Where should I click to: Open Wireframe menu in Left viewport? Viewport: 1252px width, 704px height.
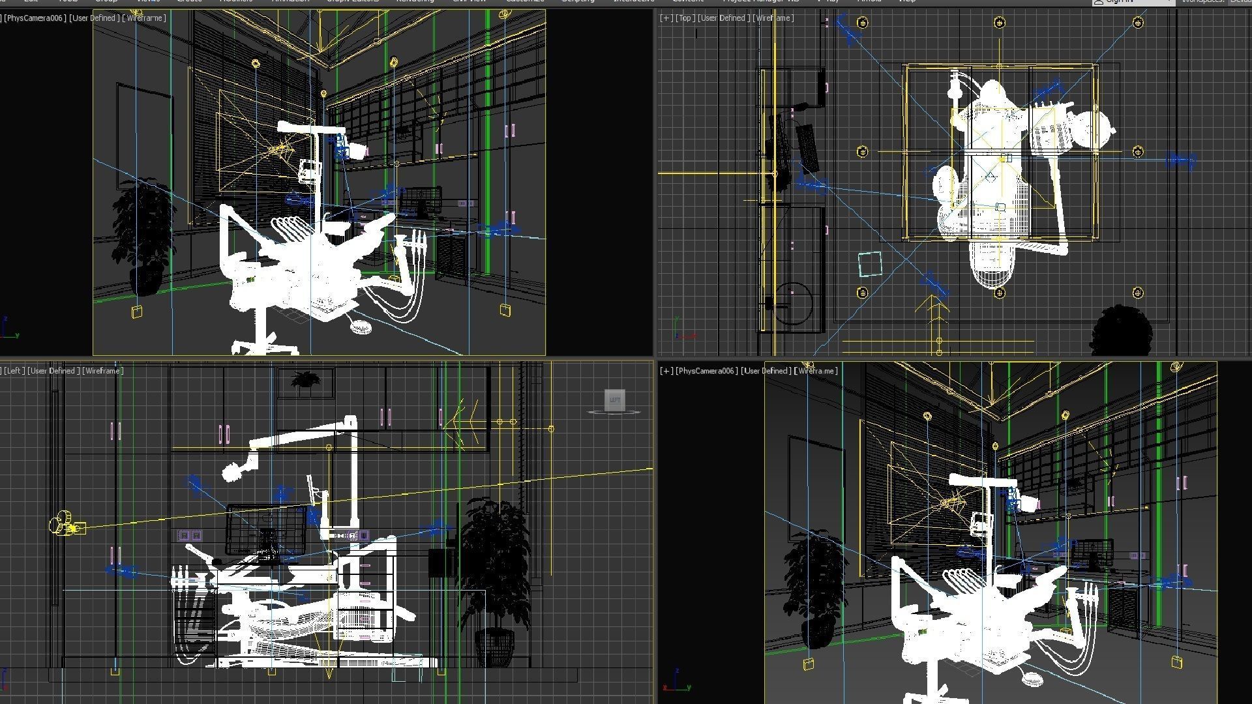pos(102,371)
